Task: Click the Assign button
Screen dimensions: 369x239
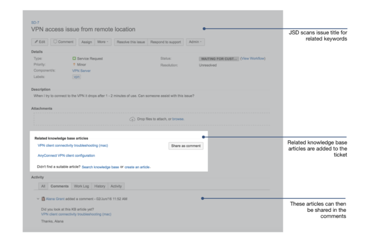Action: (x=87, y=42)
